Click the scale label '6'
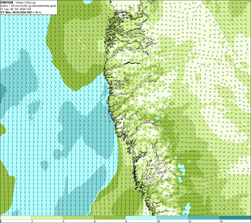Image resolution: width=251 pixels, height=223 pixels. click(95, 221)
